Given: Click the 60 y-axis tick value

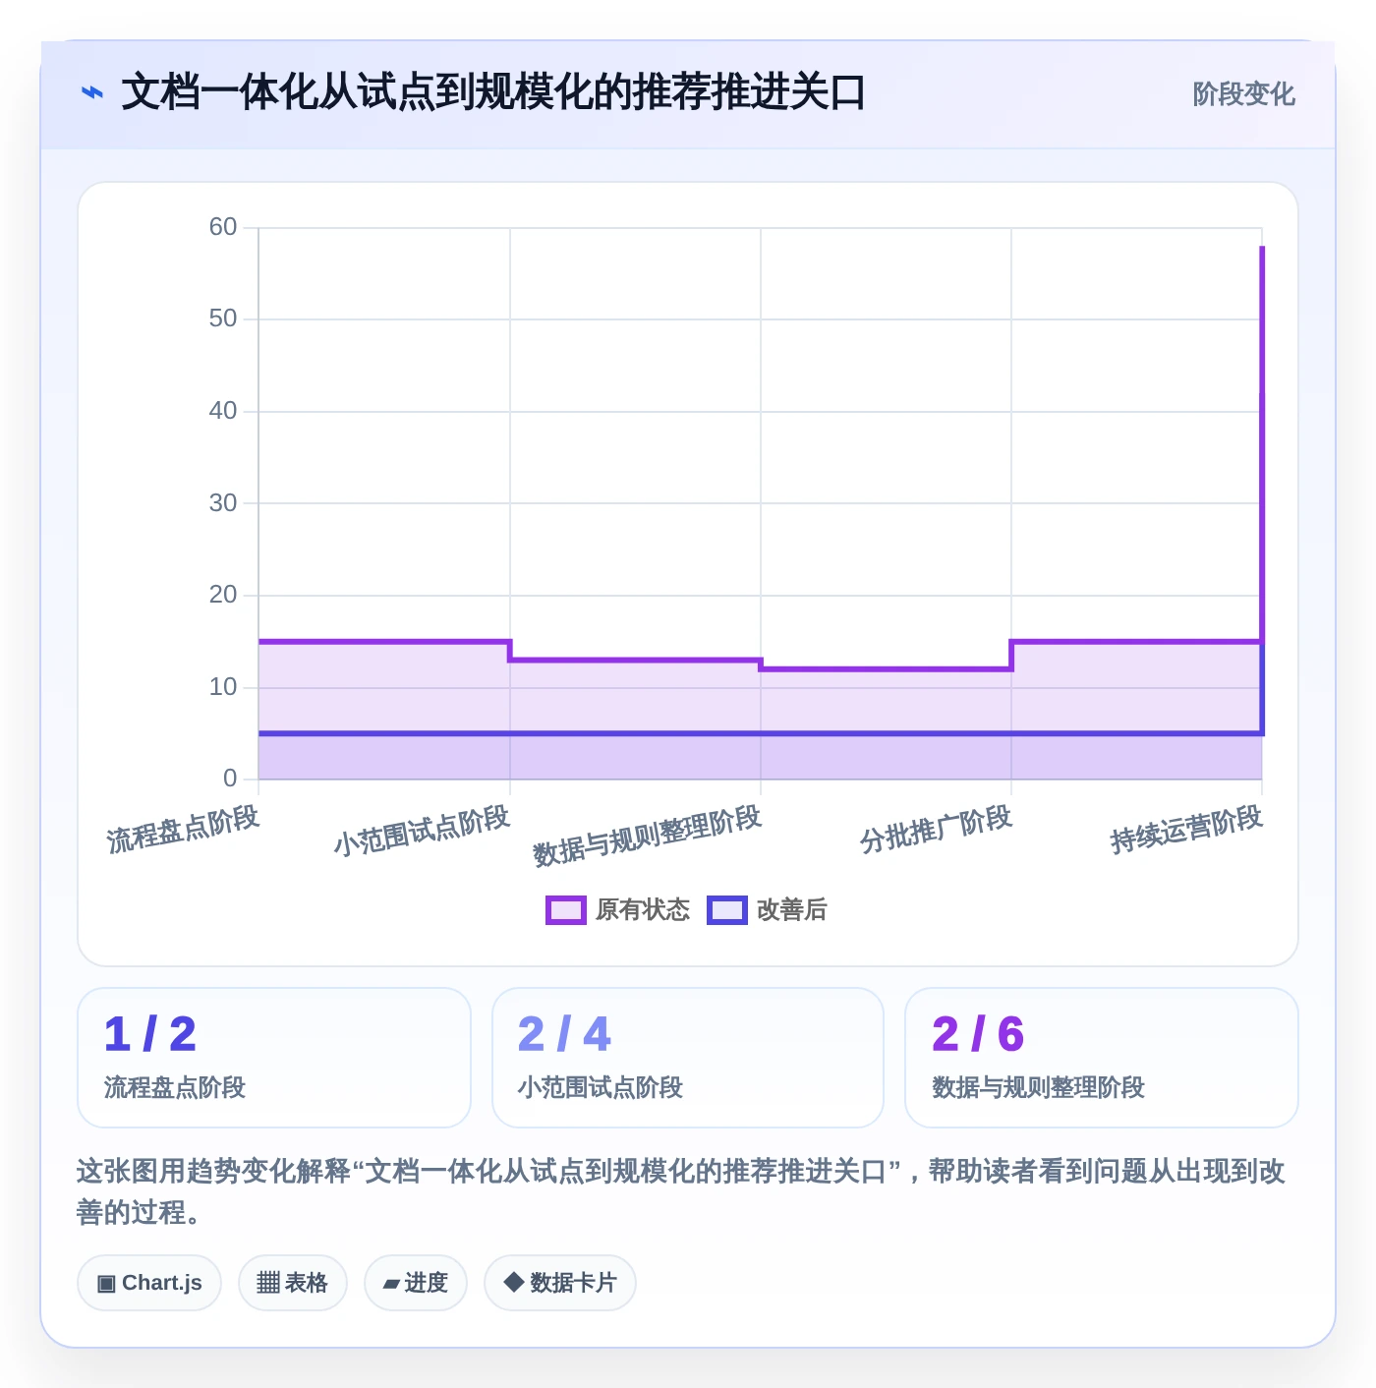Looking at the screenshot, I should point(223,227).
